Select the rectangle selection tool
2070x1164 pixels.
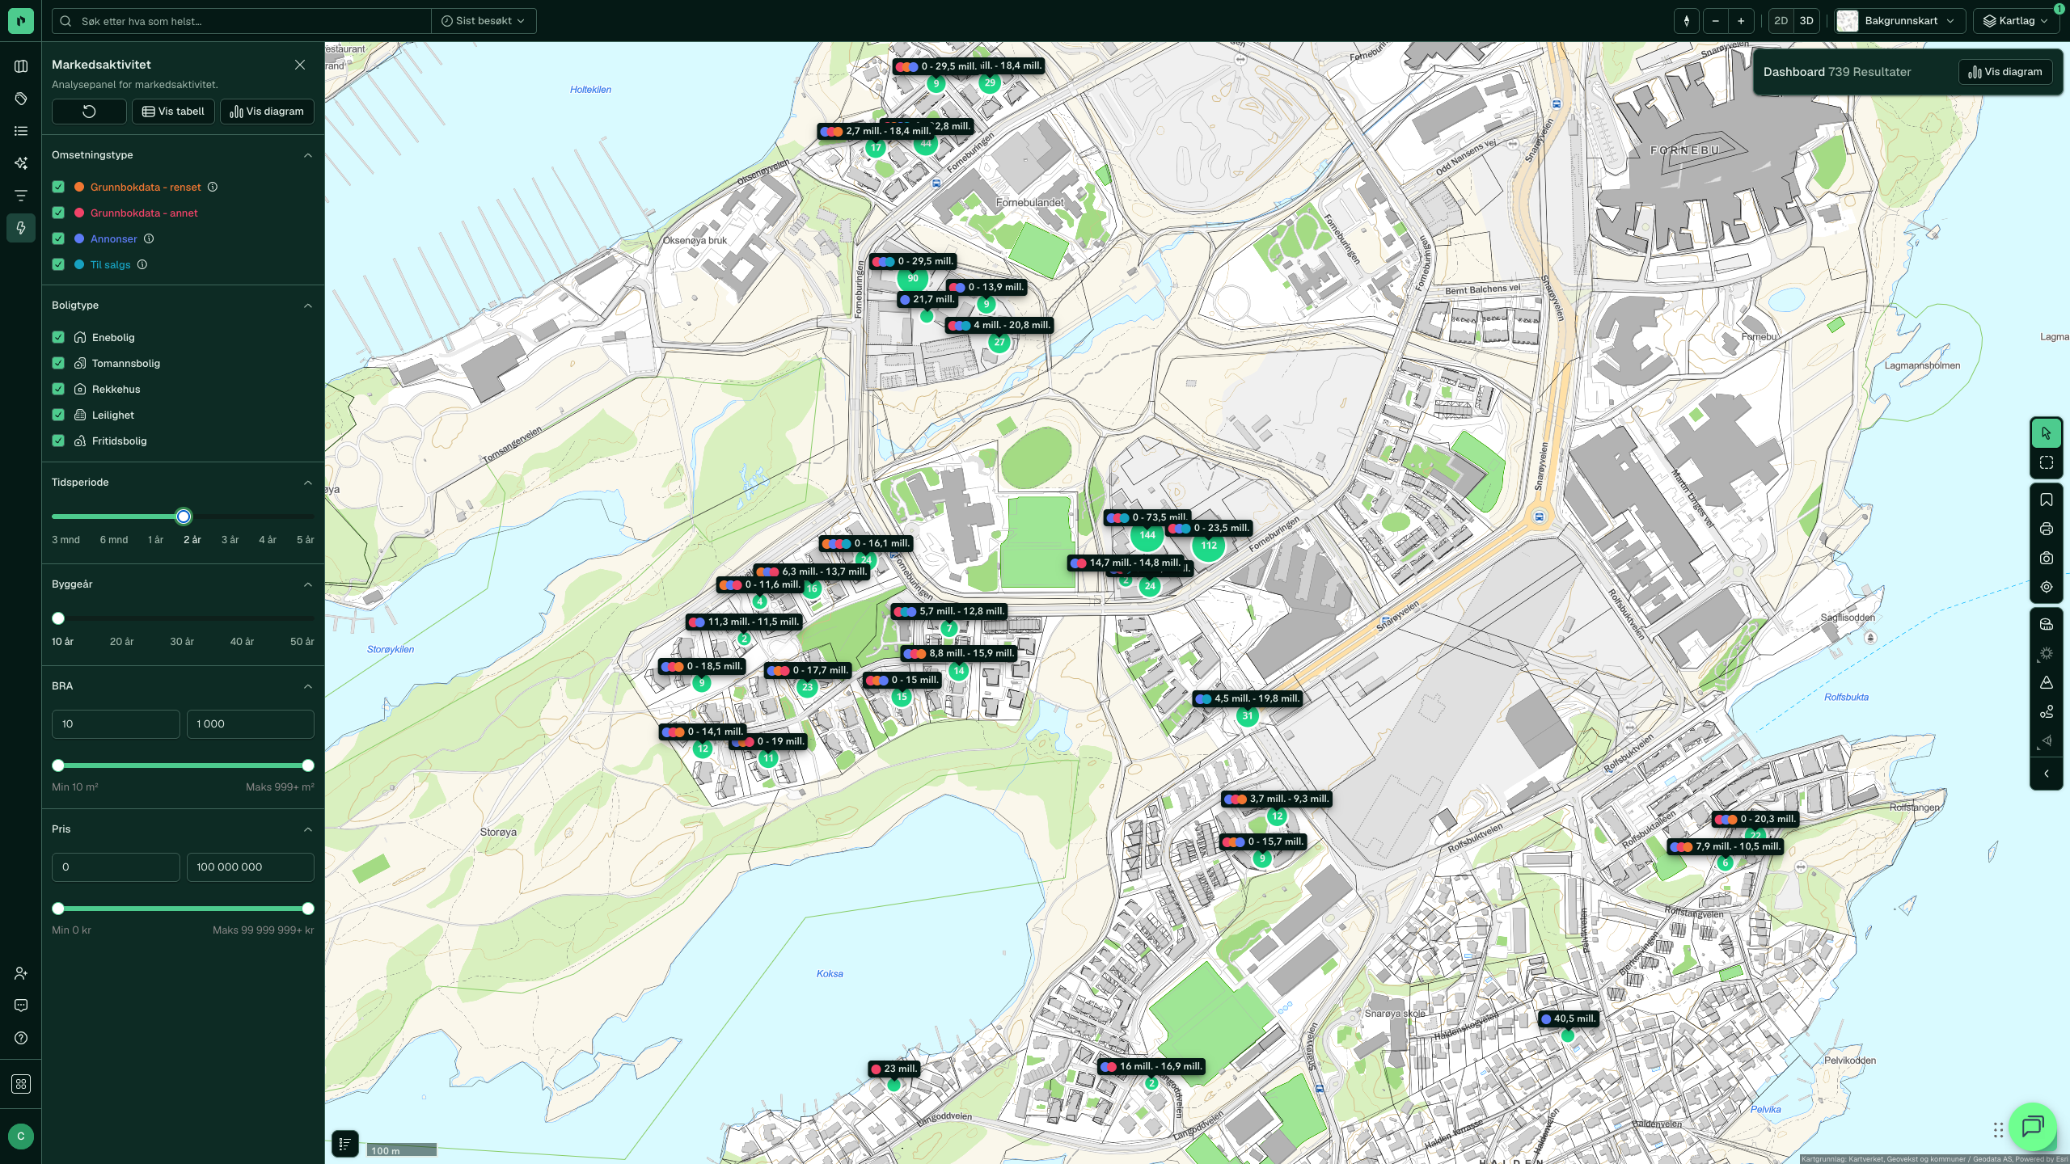click(2047, 462)
